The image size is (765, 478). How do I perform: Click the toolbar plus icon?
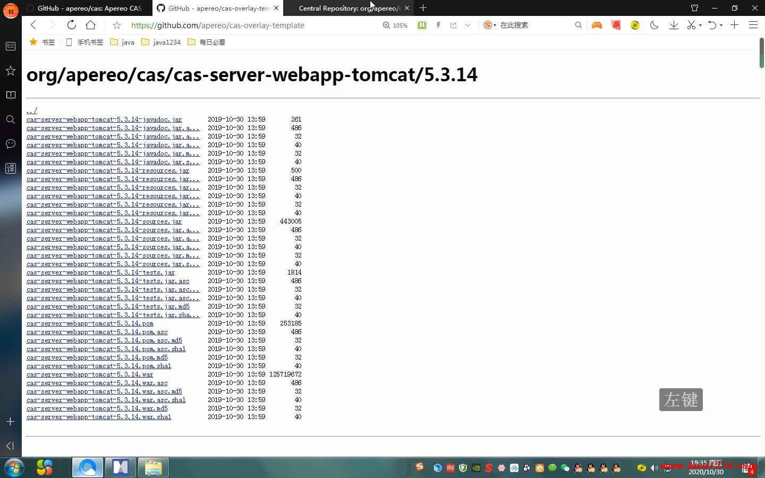pos(734,25)
